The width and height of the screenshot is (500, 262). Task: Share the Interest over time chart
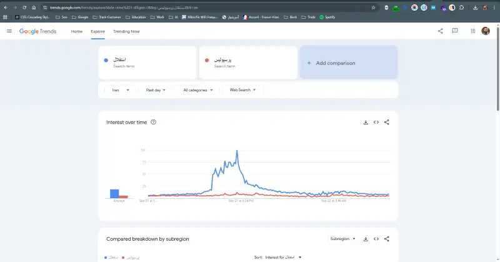coord(387,122)
